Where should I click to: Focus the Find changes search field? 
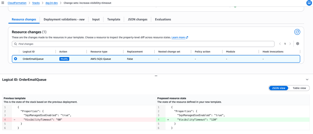pos(143,44)
